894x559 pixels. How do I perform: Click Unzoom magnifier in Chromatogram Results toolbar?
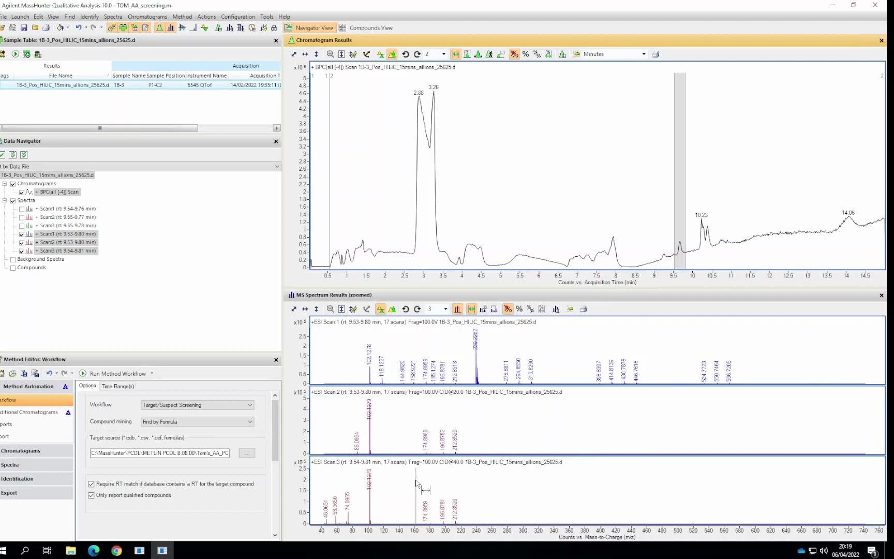[330, 54]
